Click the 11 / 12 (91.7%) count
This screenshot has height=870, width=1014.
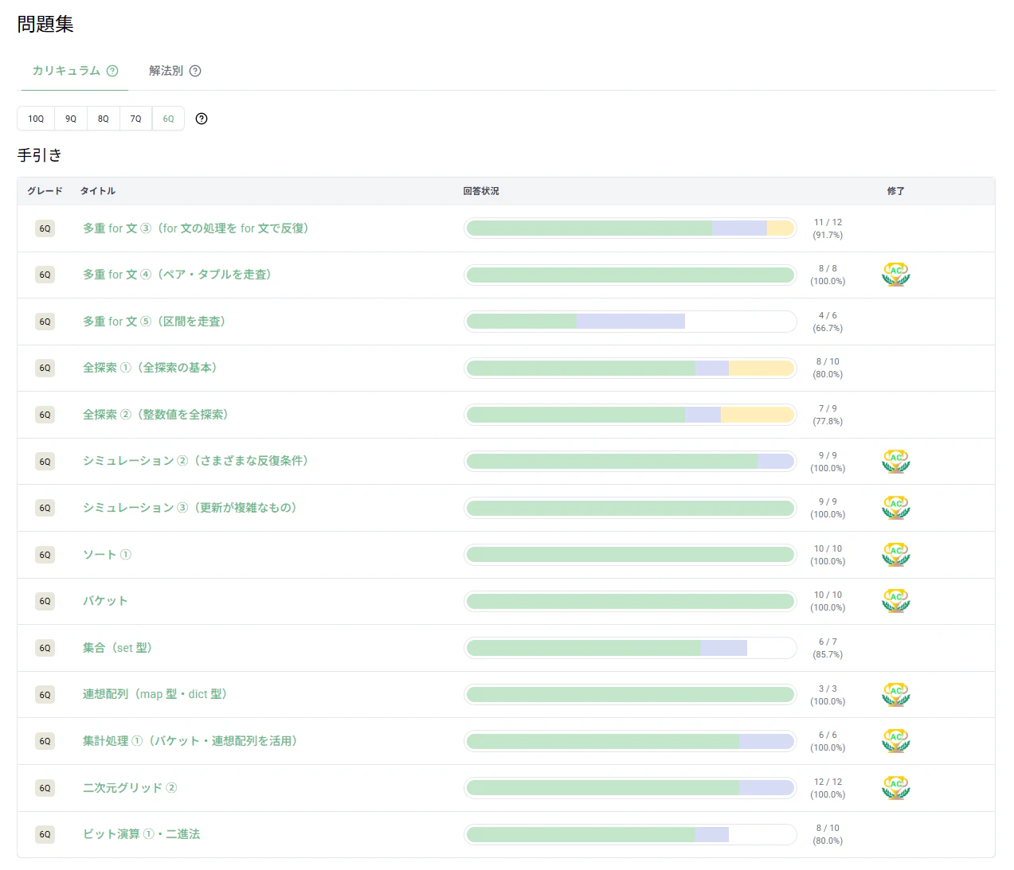coord(828,228)
